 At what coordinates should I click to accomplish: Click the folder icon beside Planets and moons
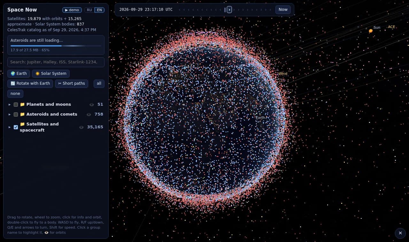tap(22, 104)
